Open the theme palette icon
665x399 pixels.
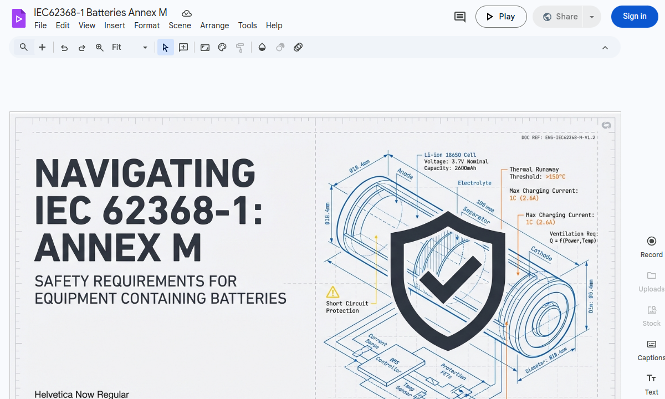pyautogui.click(x=222, y=47)
